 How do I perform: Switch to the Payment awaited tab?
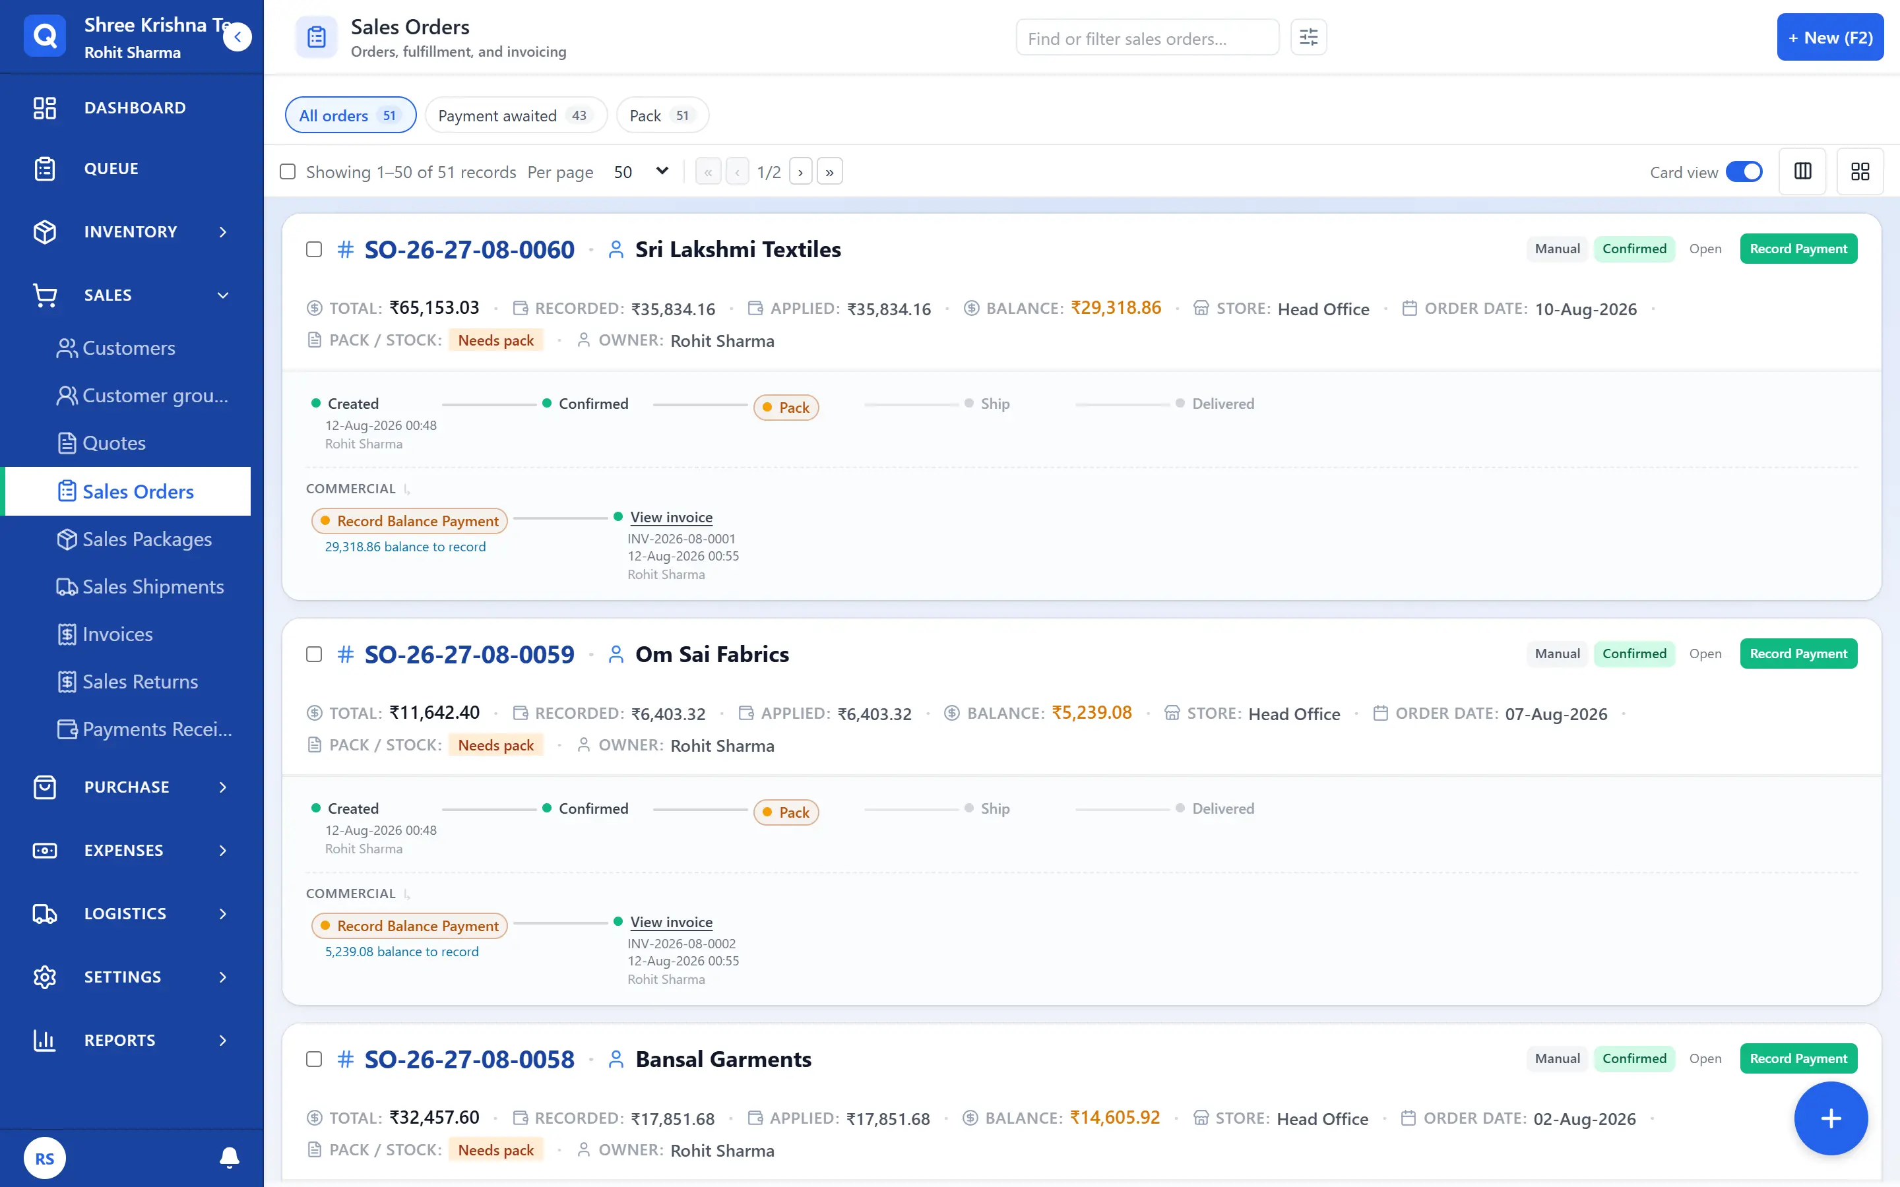coord(516,115)
